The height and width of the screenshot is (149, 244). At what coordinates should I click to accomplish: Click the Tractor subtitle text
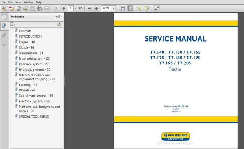[x=175, y=69]
